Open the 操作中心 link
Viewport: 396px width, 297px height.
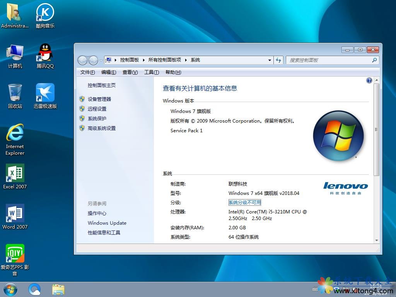(97, 213)
